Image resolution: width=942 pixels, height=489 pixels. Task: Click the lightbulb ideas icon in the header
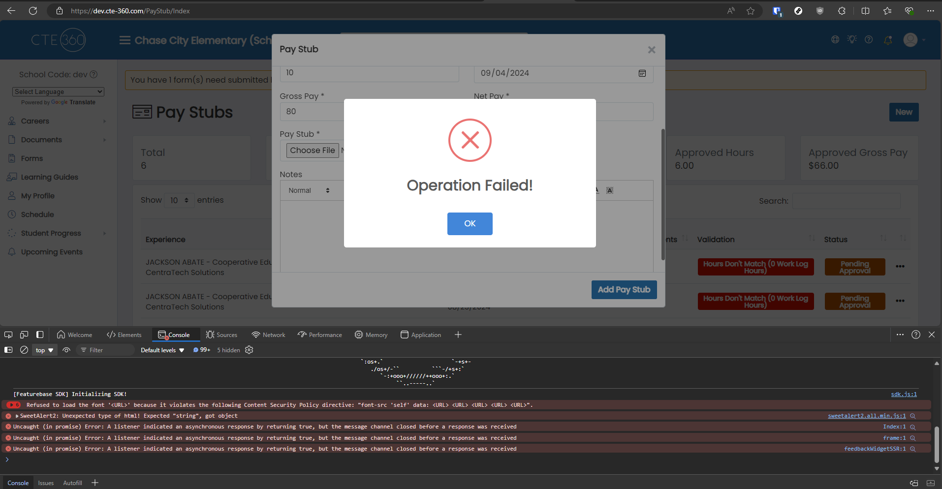tap(852, 40)
